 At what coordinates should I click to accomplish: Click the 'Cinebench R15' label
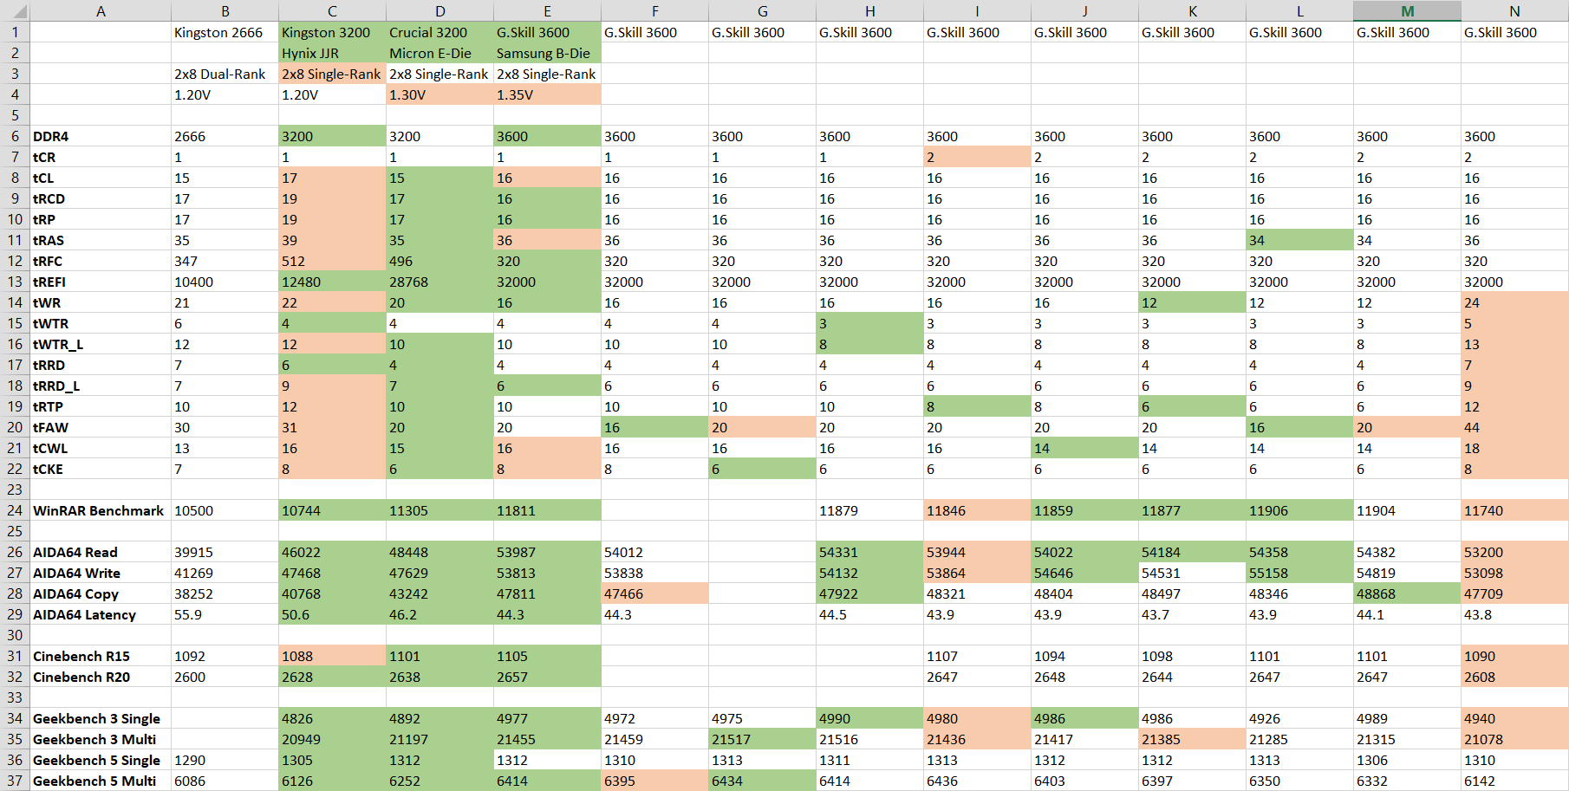101,656
